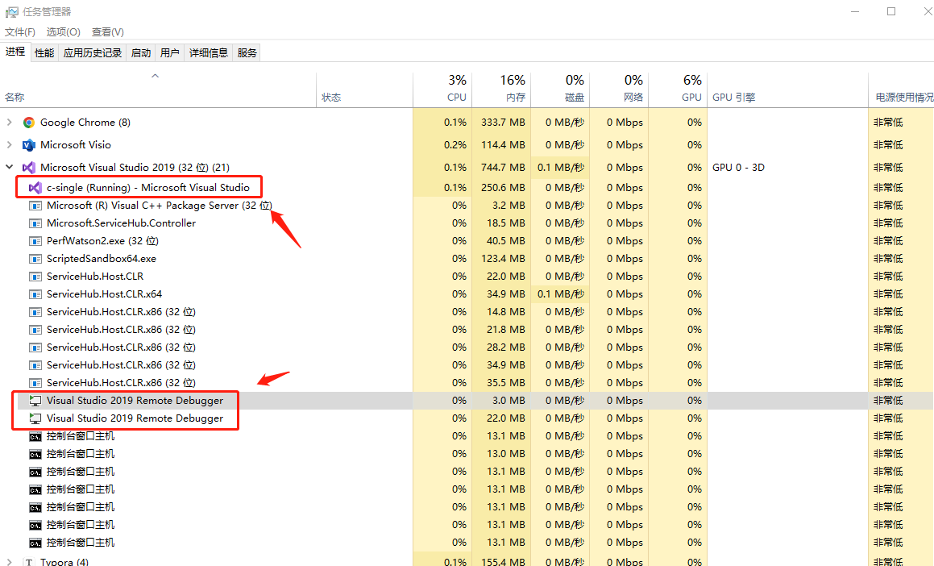Image resolution: width=934 pixels, height=566 pixels.
Task: Open the 文件(F) menu
Action: [x=20, y=32]
